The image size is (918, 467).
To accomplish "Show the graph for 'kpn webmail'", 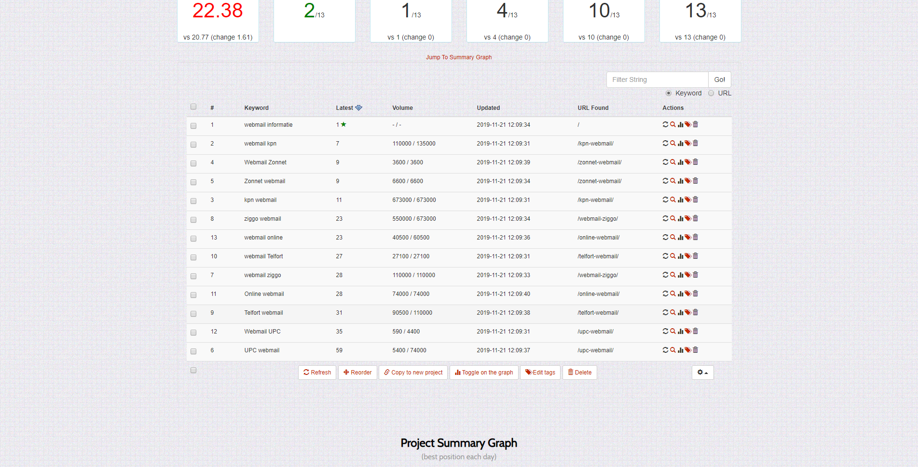I will coord(680,200).
